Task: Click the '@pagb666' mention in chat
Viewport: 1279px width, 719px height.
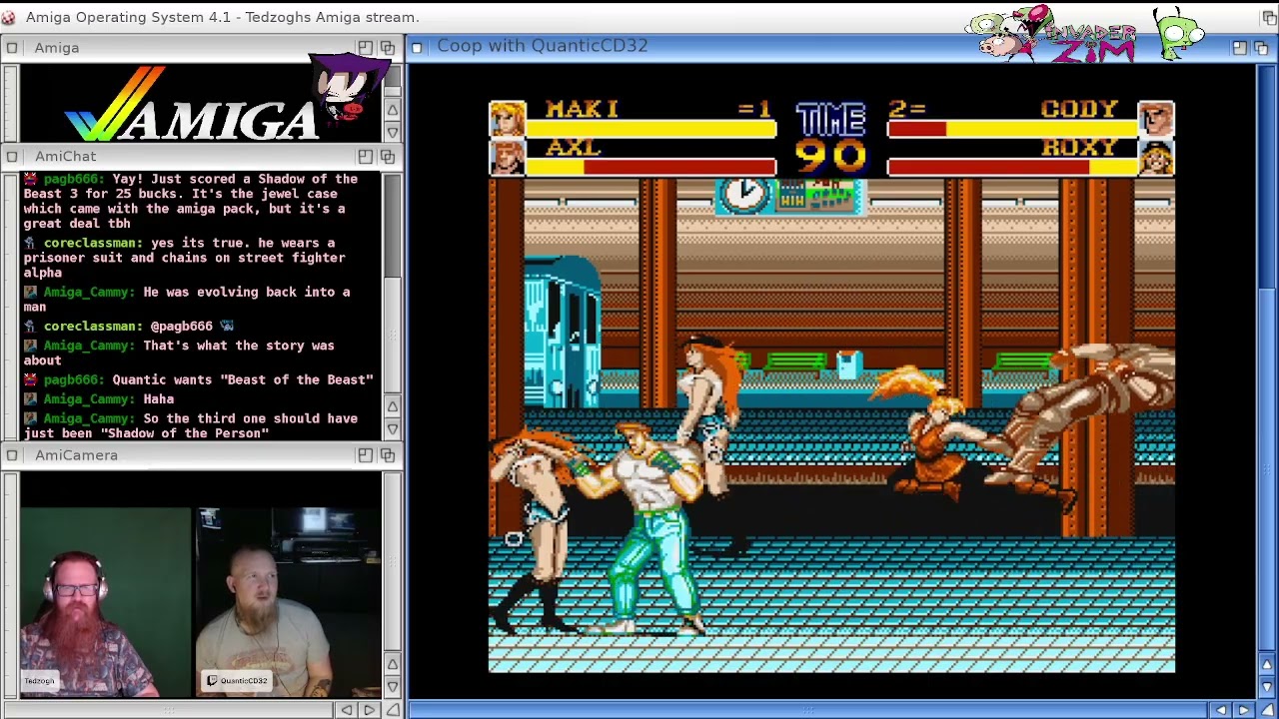Action: (182, 326)
